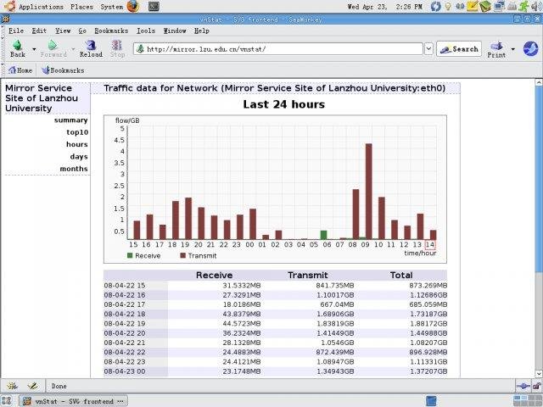The height and width of the screenshot is (407, 543).
Task: Open the Tools menu
Action: 145,31
